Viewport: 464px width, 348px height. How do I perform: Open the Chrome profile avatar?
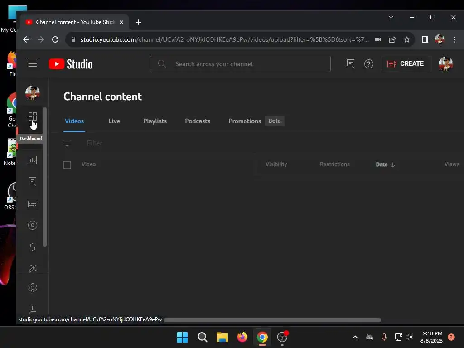[x=439, y=39]
